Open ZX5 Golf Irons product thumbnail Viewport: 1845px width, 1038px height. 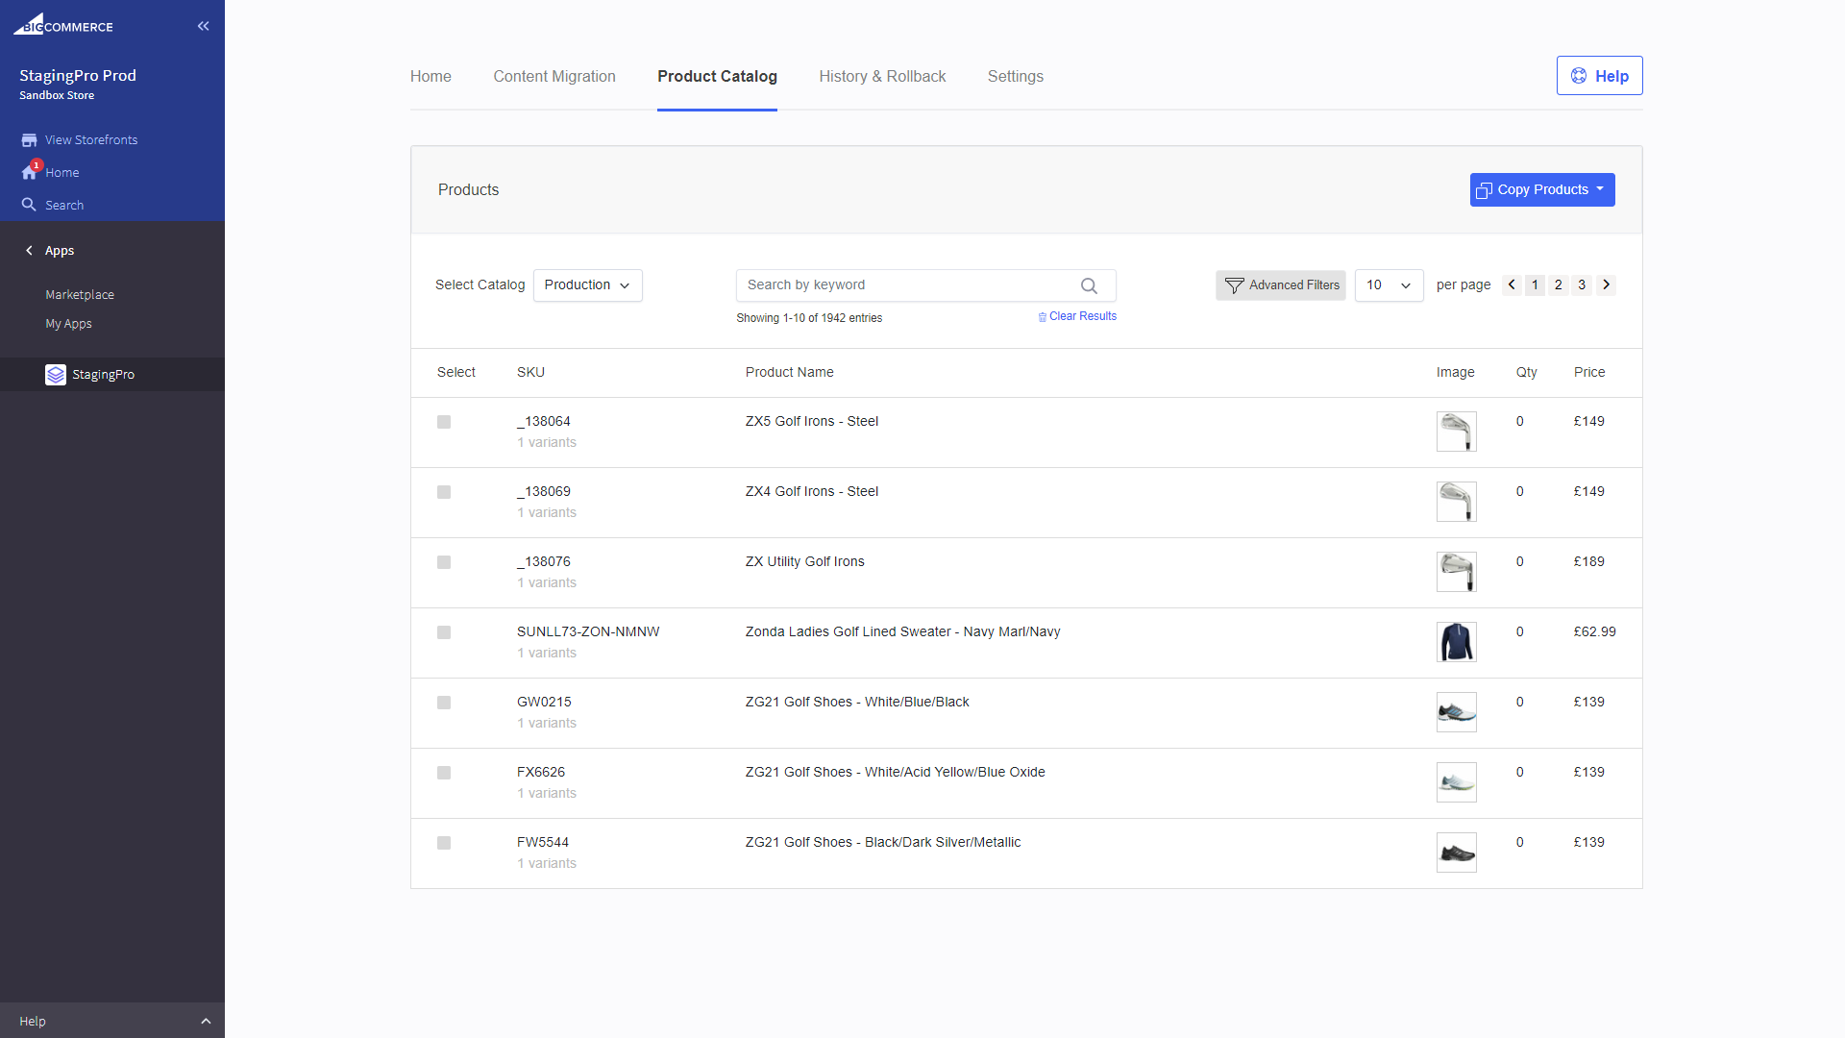pyautogui.click(x=1456, y=432)
